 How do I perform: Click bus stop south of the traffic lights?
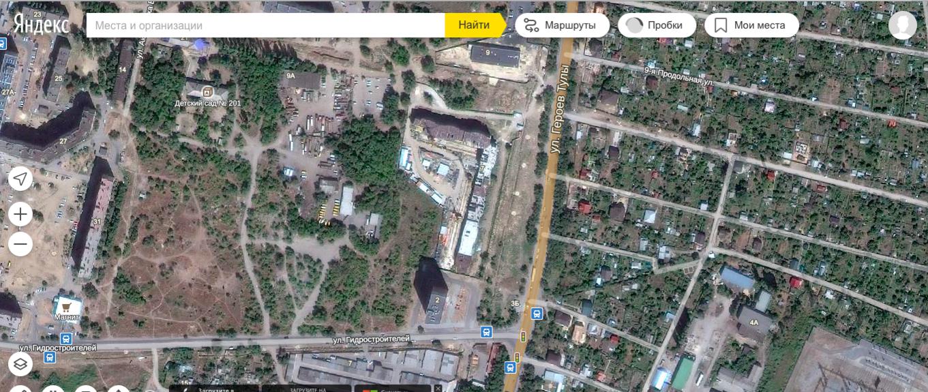click(510, 367)
